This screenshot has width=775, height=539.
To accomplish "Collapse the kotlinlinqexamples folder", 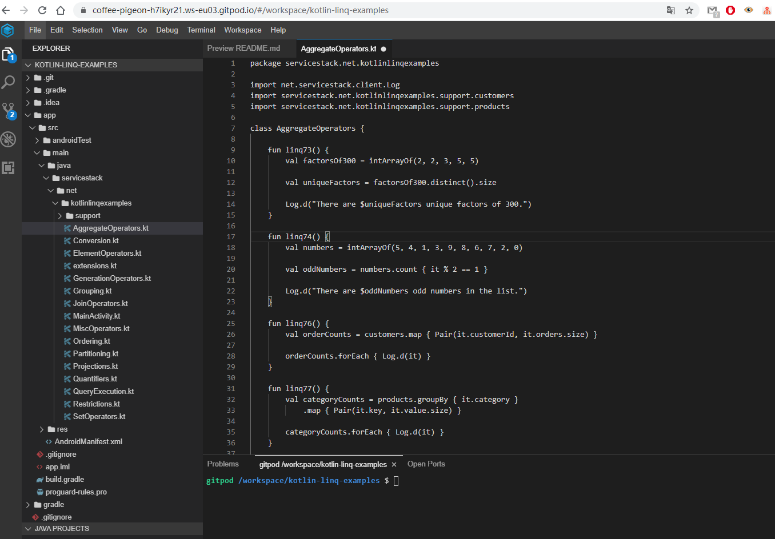I will [x=55, y=203].
